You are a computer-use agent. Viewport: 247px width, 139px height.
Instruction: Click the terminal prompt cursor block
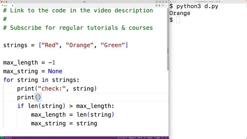(178, 20)
